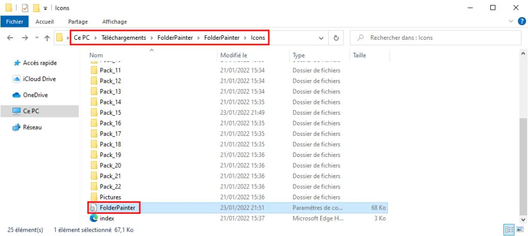Expand address bar history dropdown
Viewport: 528px width, 236px height.
pos(321,38)
